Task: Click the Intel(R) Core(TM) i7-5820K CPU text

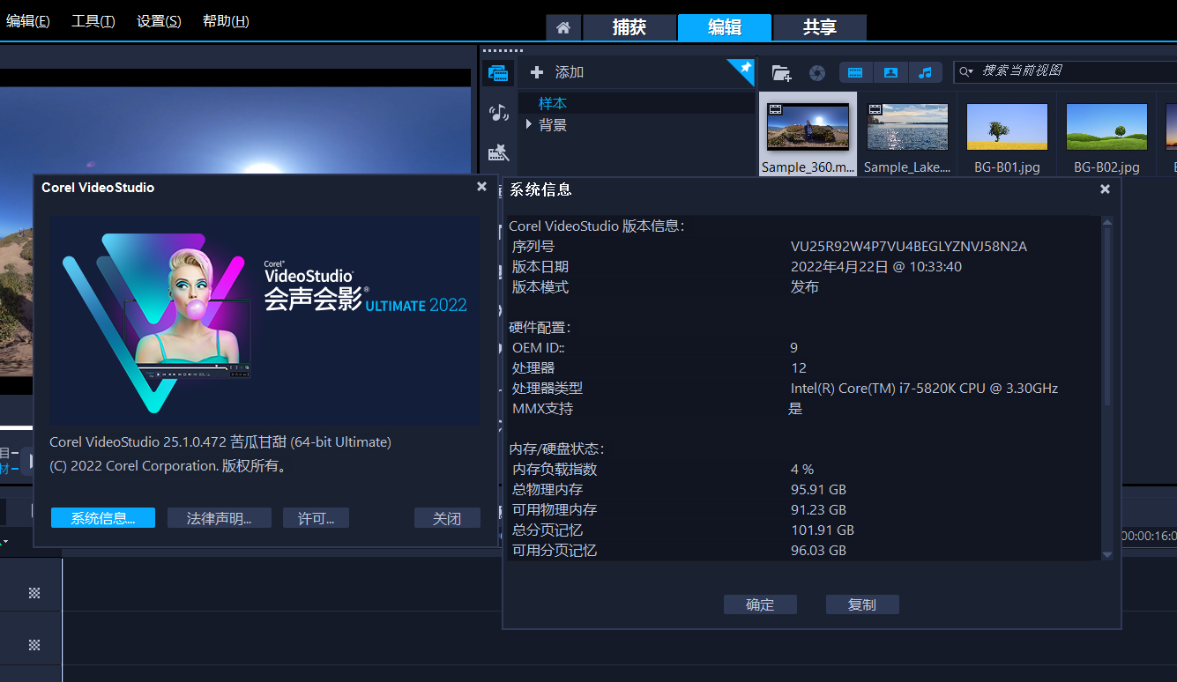Action: [924, 389]
